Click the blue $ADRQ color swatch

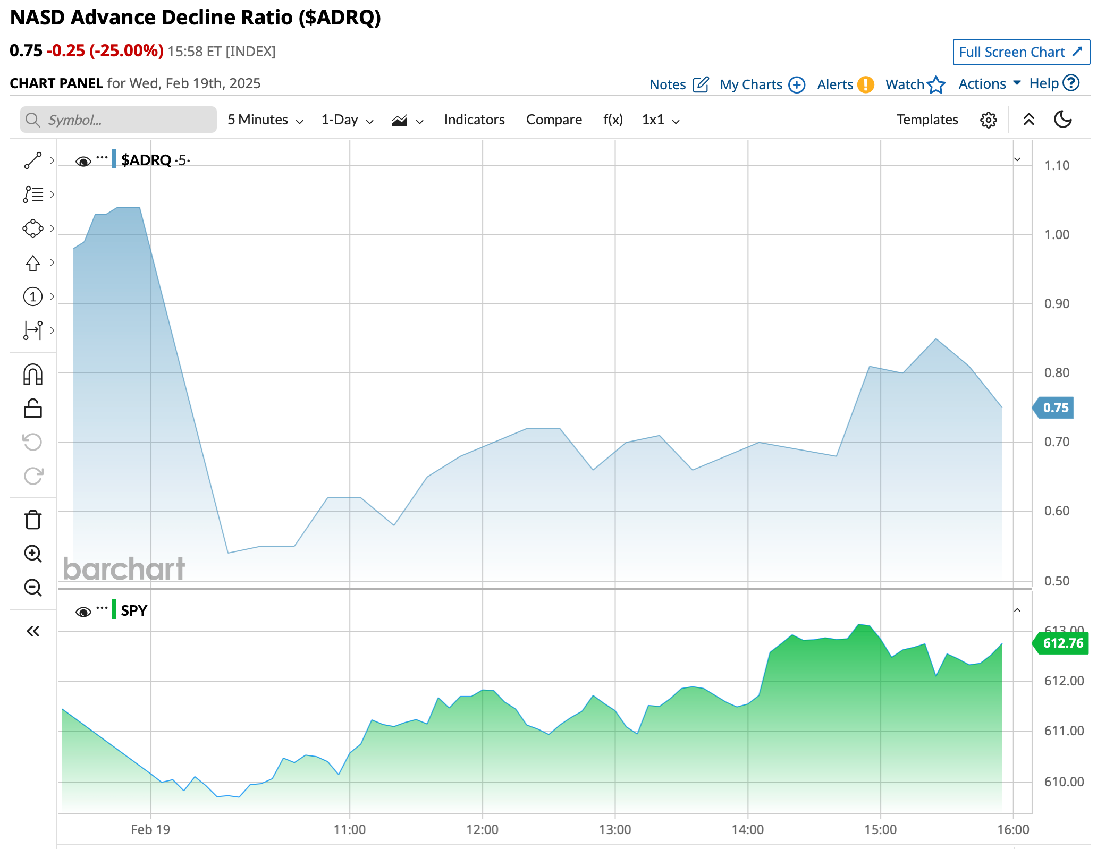[x=114, y=159]
